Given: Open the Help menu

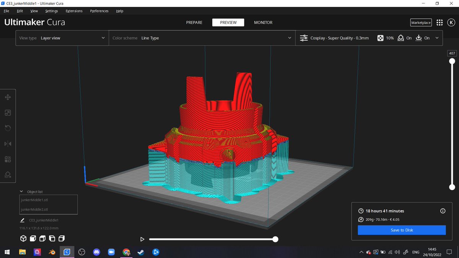Looking at the screenshot, I should 120,11.
